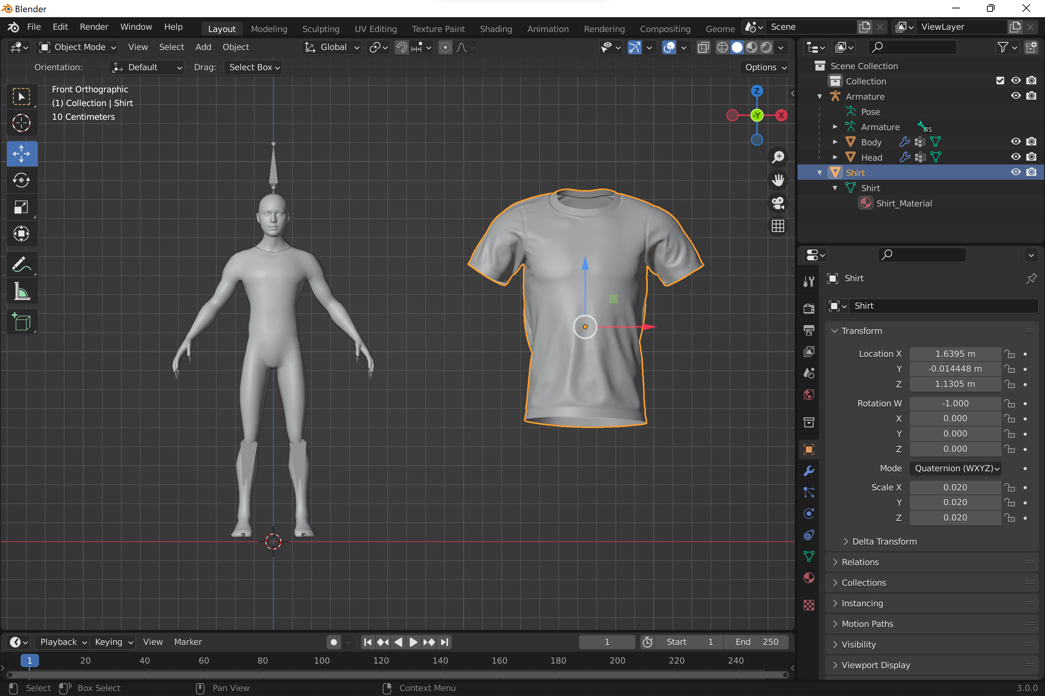Open Orientation Default dropdown
Viewport: 1045px width, 696px height.
147,68
